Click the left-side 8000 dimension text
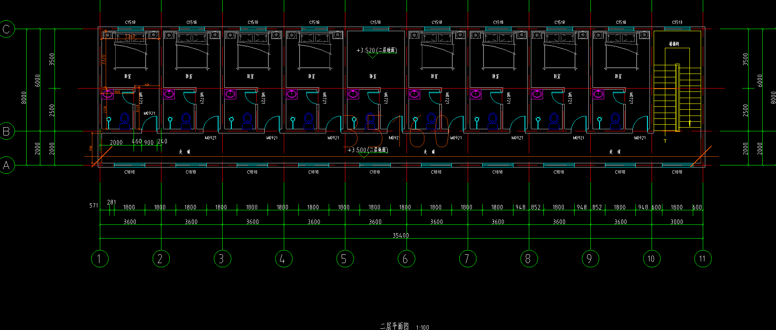This screenshot has width=776, height=330. pos(24,98)
